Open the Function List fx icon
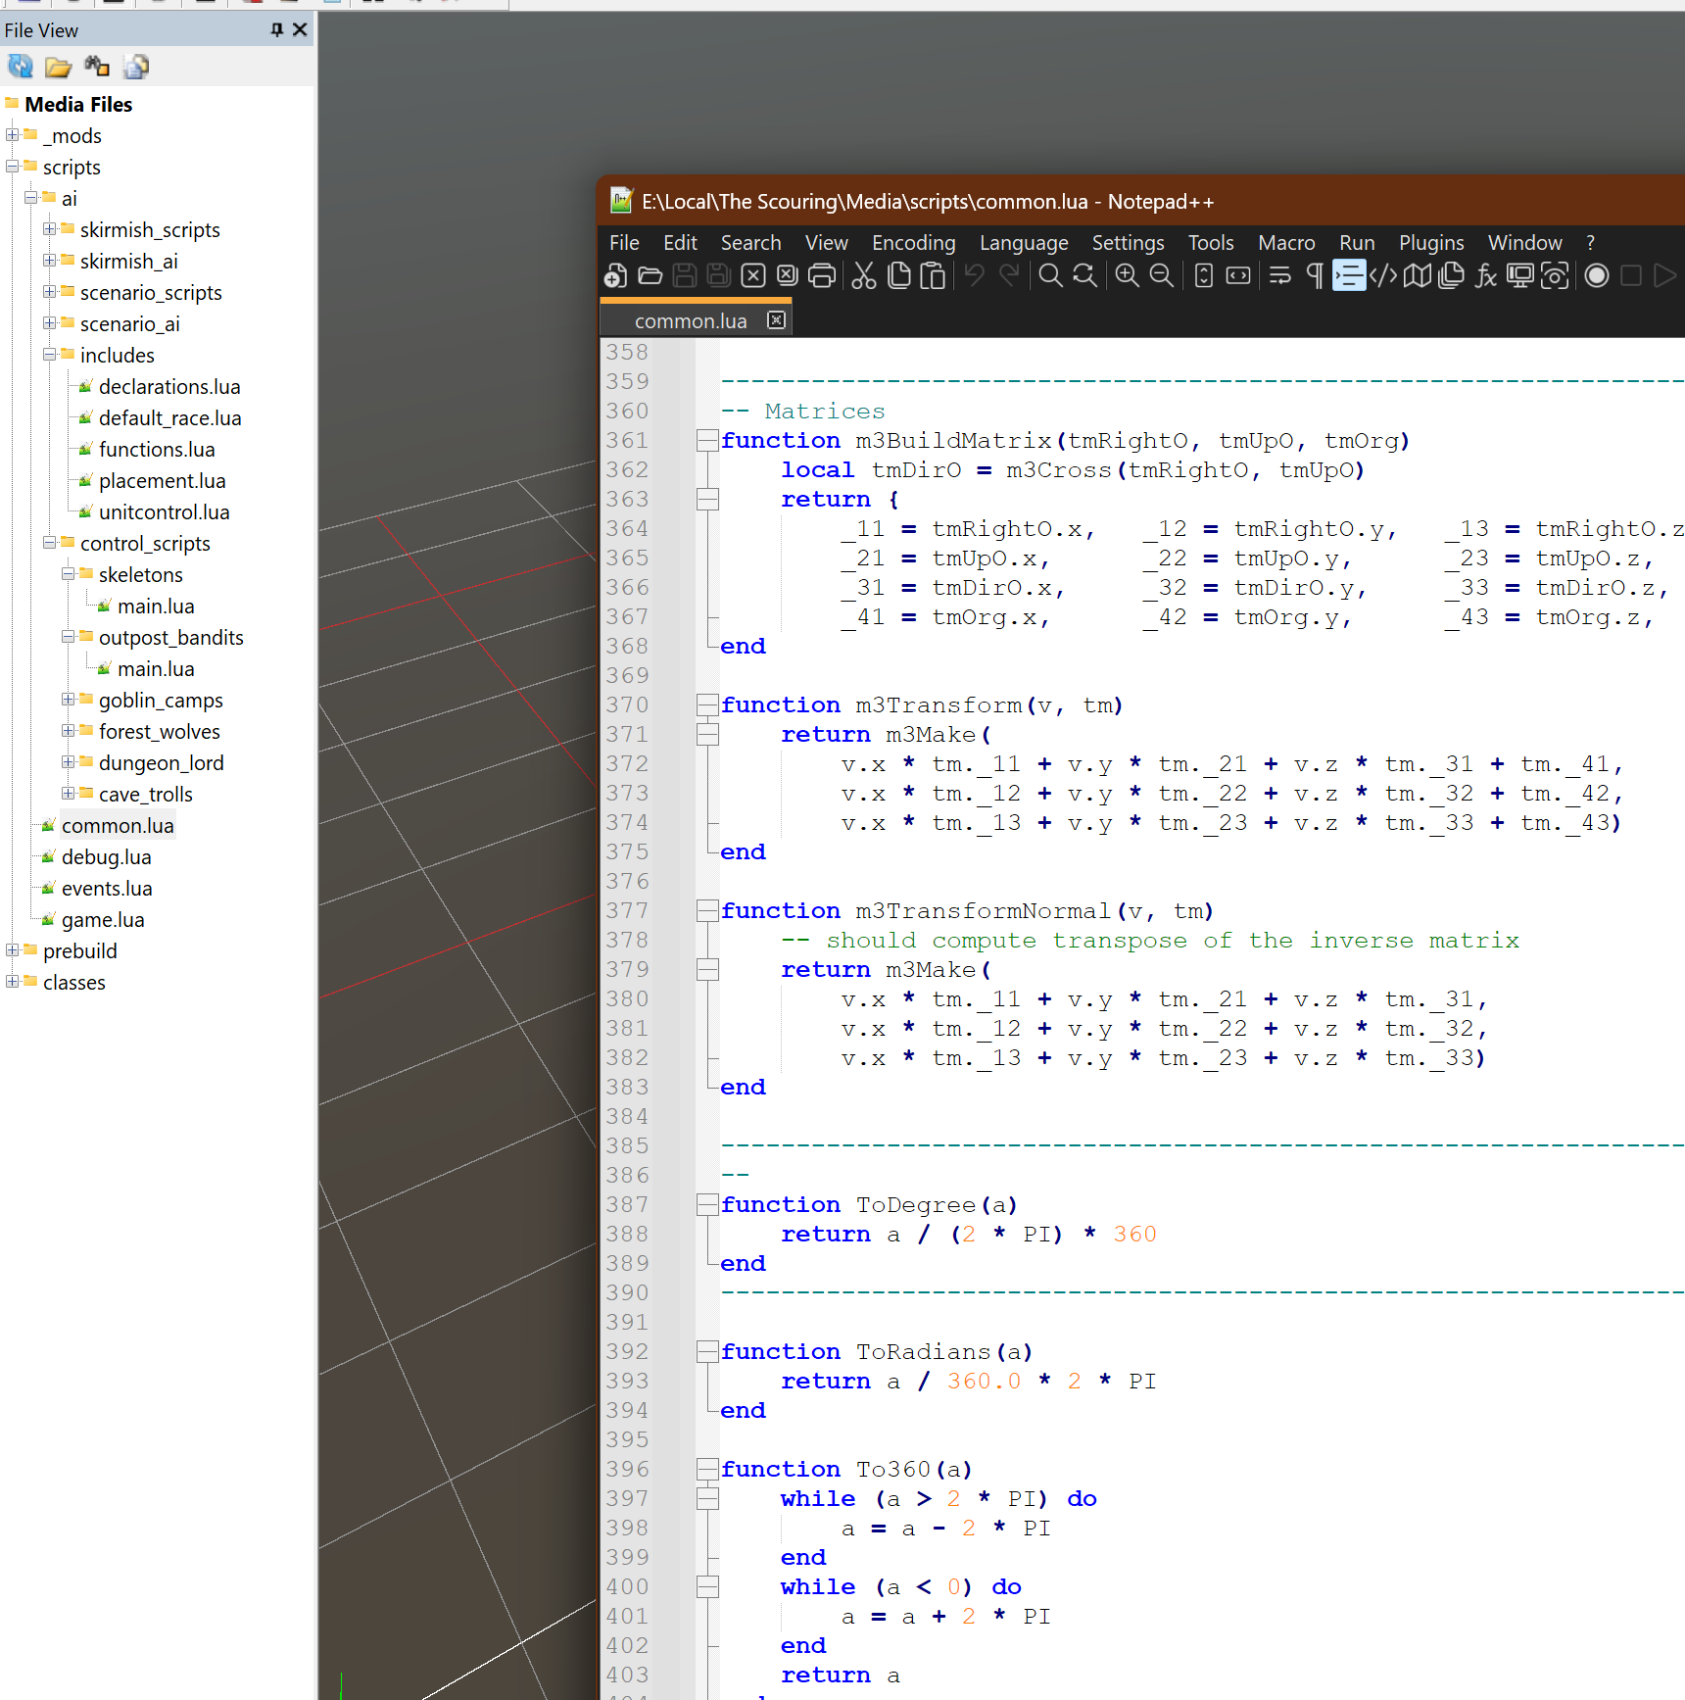This screenshot has height=1700, width=1685. tap(1485, 276)
